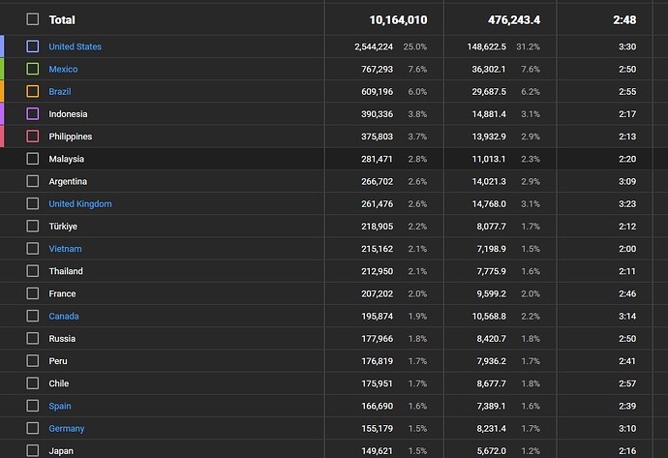668x458 pixels.
Task: Click the Spain link
Action: [60, 407]
